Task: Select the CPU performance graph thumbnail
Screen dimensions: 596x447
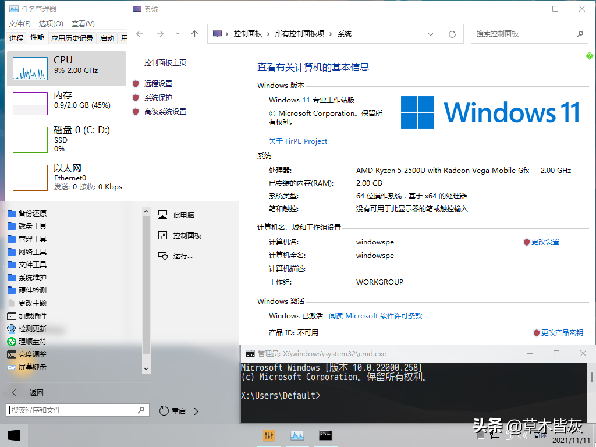Action: (x=30, y=69)
